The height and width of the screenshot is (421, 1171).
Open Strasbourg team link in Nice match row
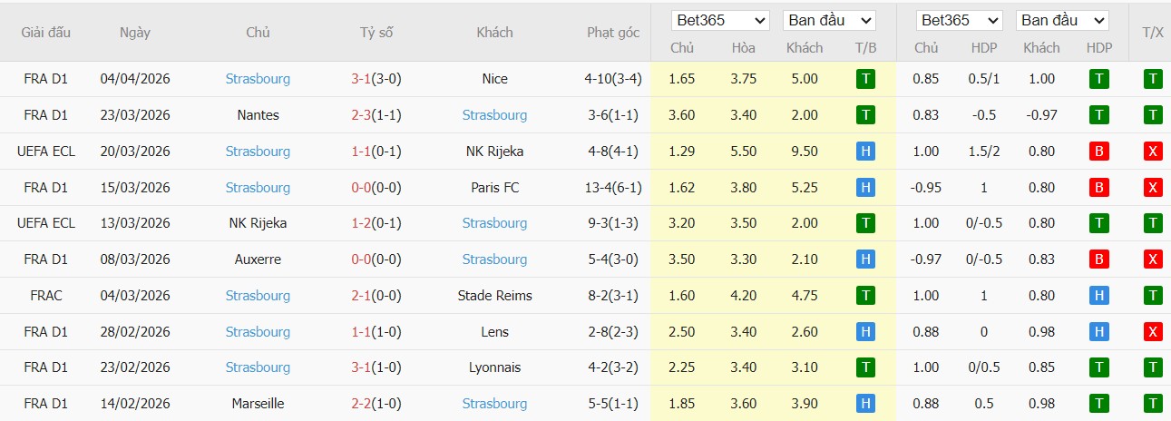point(258,79)
